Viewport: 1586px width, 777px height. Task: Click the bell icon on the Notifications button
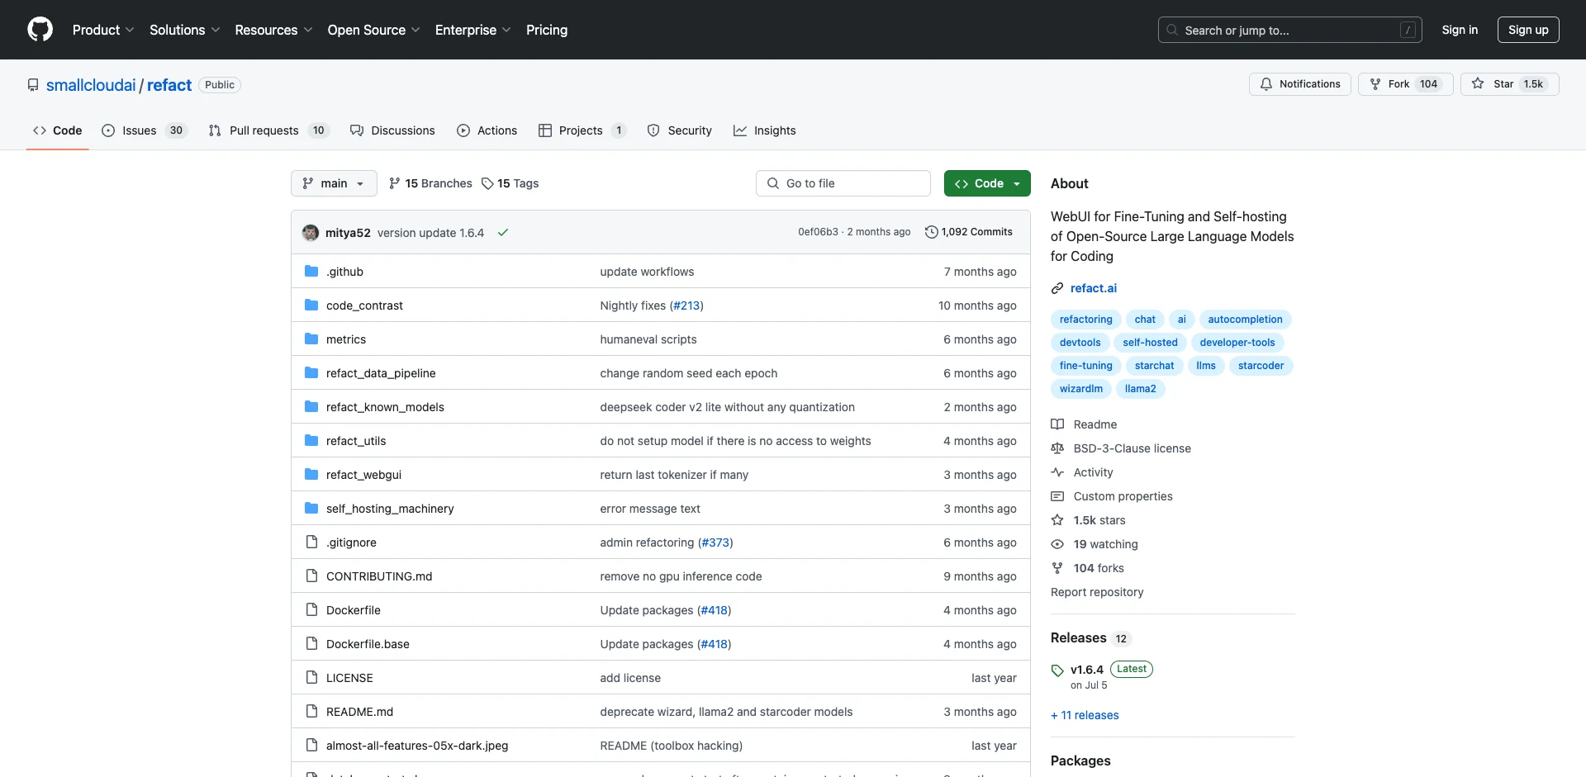point(1265,84)
